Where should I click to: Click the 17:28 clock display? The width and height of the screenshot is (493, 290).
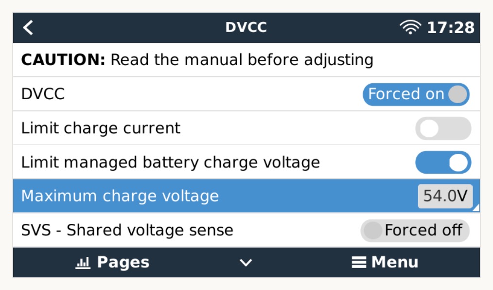[450, 28]
